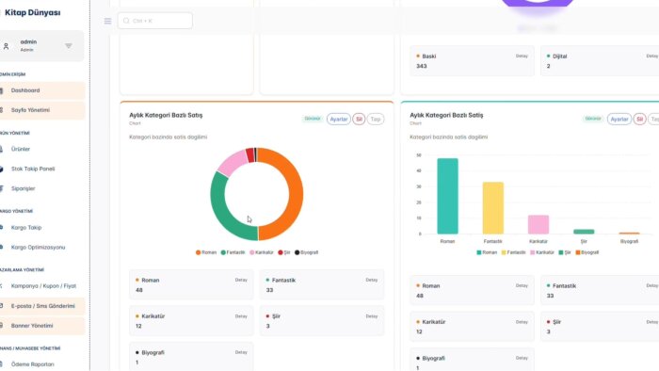Toggle Biyografi in the bar chart legend
The image size is (659, 371).
[x=587, y=252]
